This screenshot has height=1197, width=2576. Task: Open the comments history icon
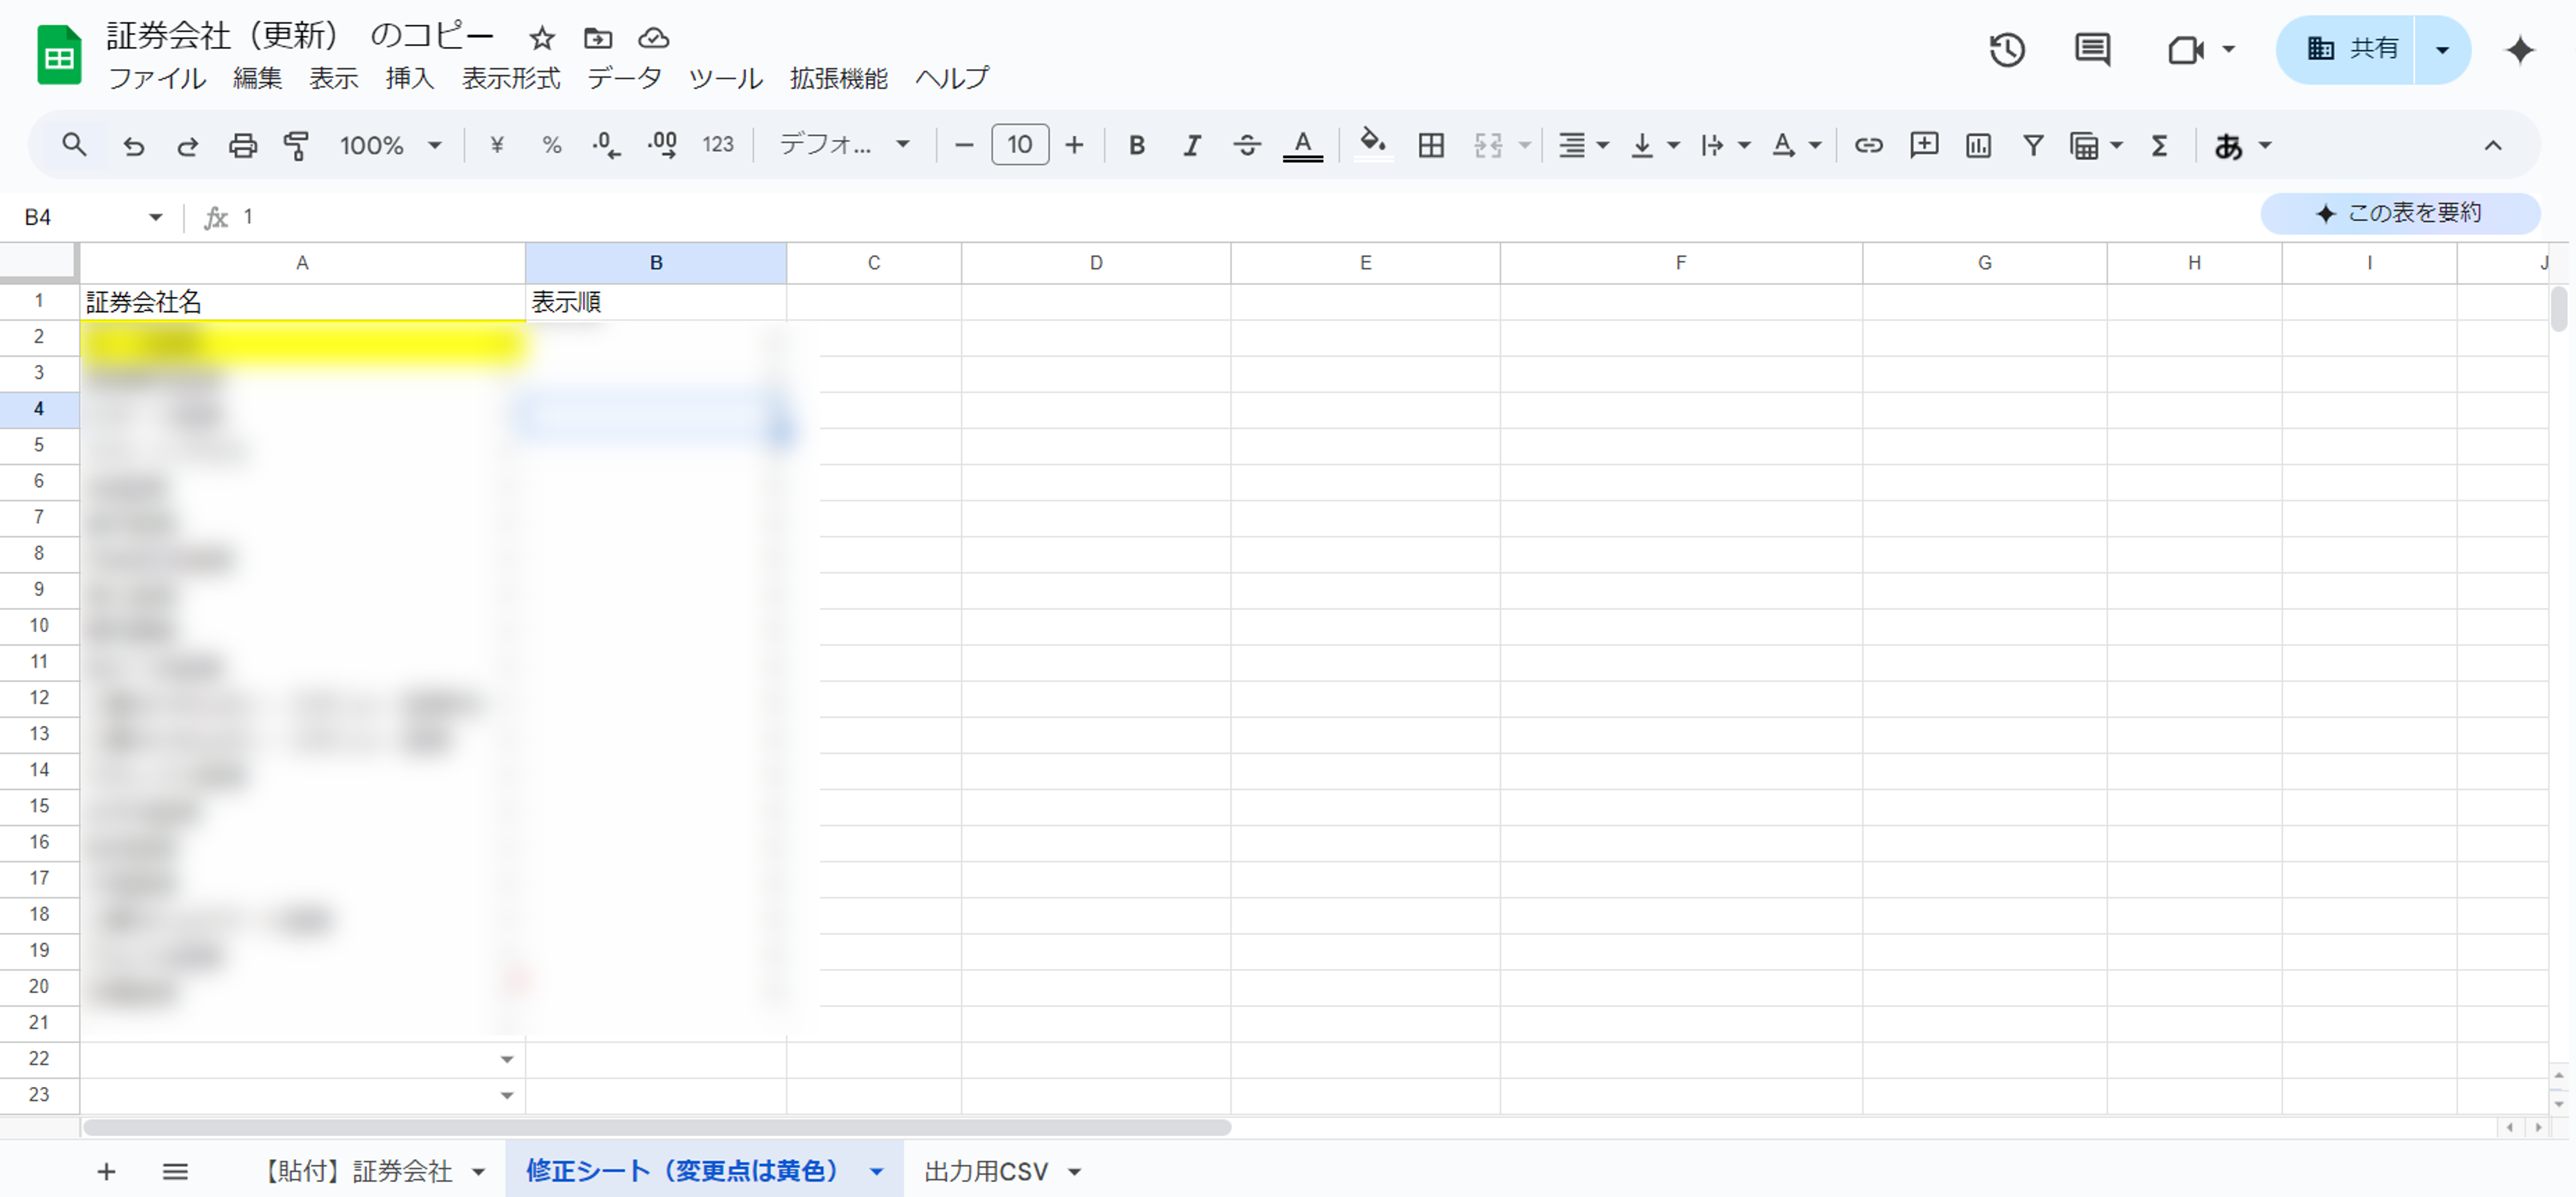pos(2092,50)
